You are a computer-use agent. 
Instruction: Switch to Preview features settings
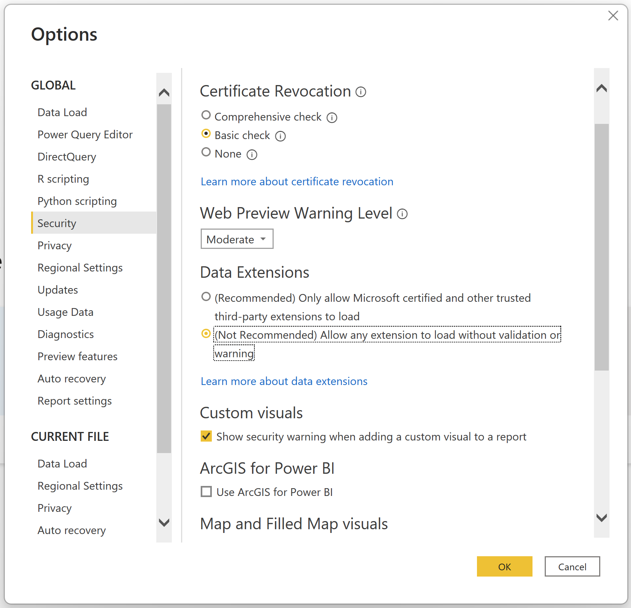77,356
